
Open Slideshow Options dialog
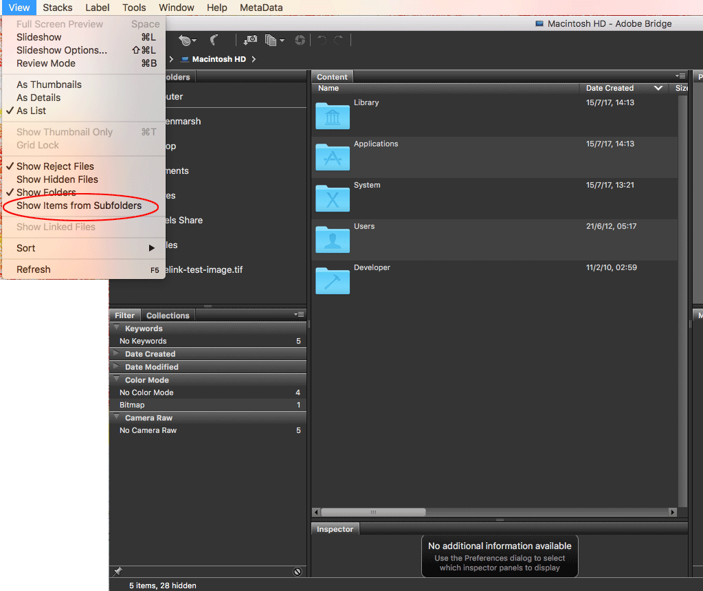(84, 50)
